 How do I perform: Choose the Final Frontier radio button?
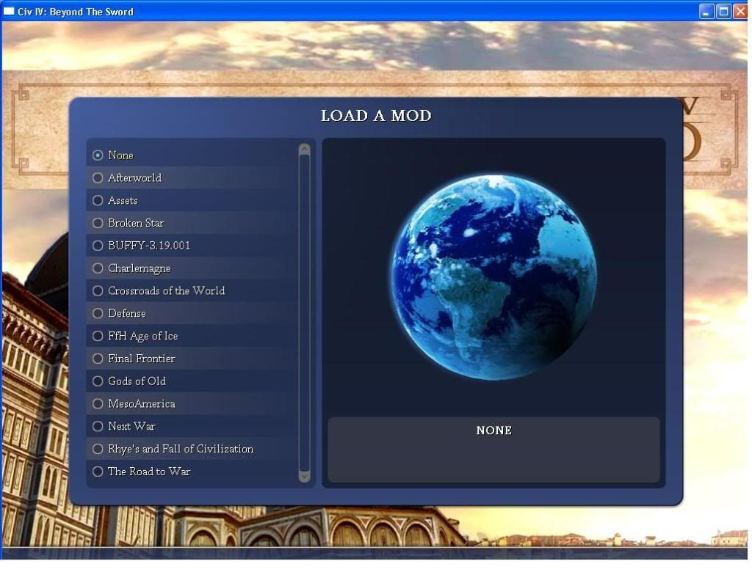98,359
